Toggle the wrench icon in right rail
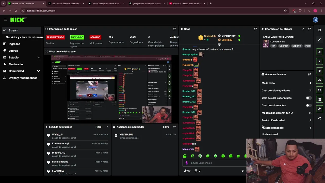Image resolution: width=325 pixels, height=183 pixels. [x=319, y=109]
